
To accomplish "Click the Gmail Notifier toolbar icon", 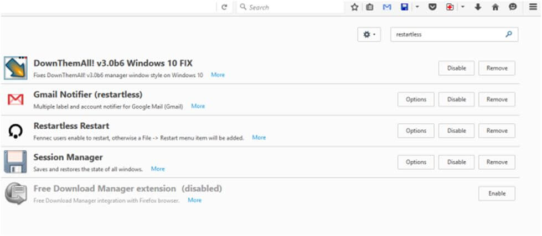I will tap(387, 7).
